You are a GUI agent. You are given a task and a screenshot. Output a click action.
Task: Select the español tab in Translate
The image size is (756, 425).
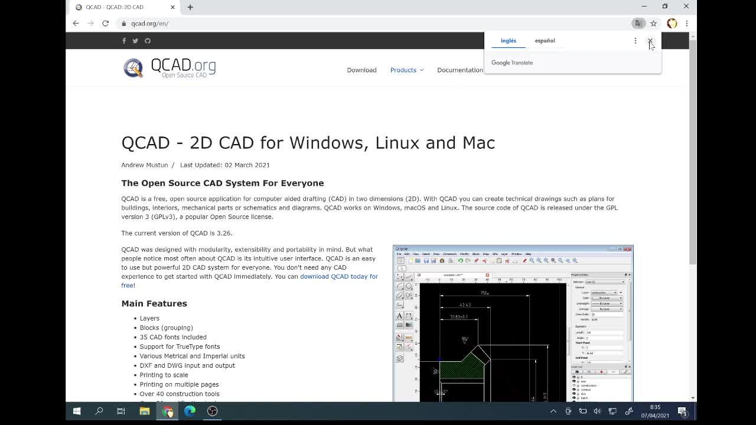pos(545,41)
